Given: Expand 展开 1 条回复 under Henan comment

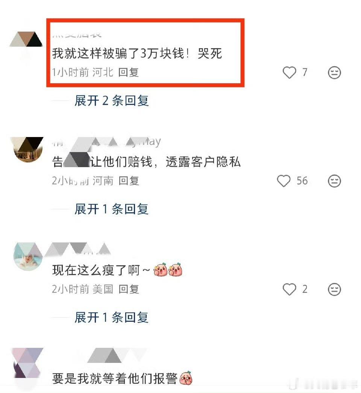Looking at the screenshot, I should pos(111,209).
